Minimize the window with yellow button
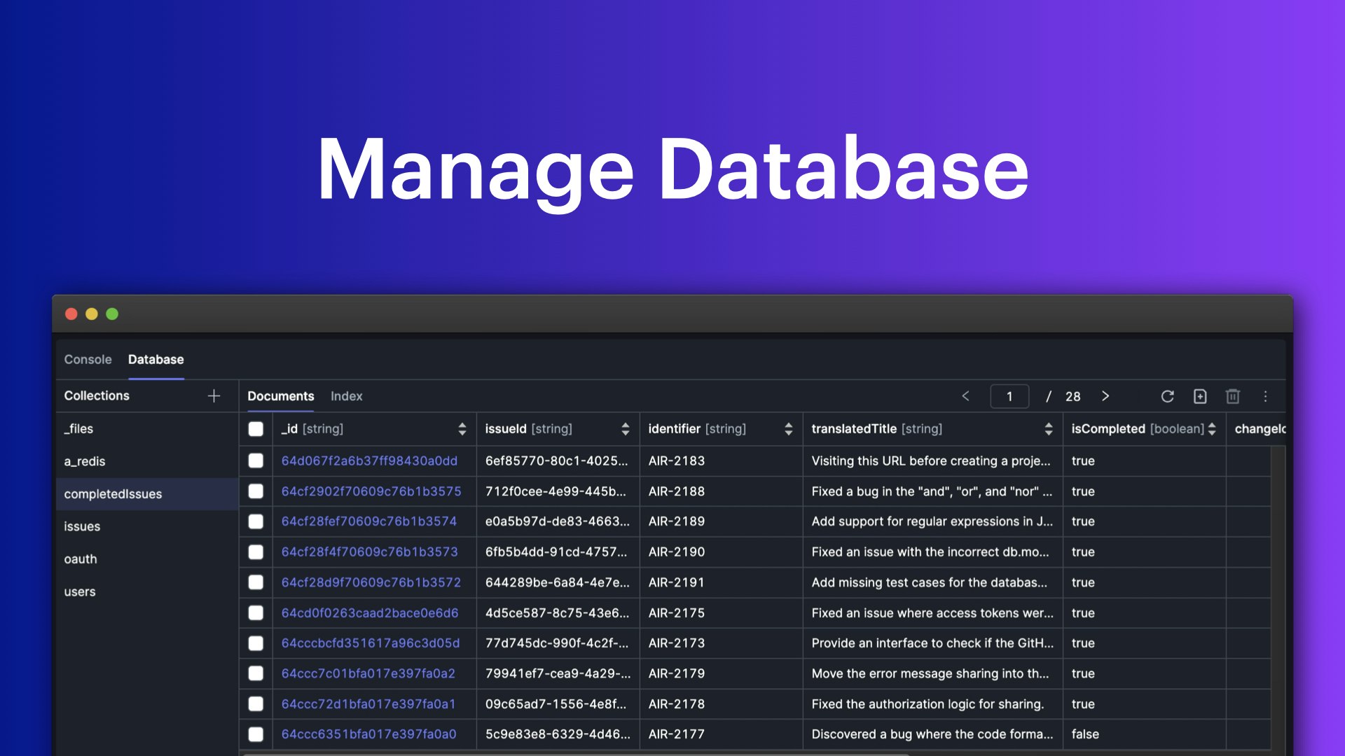1345x756 pixels. (91, 314)
